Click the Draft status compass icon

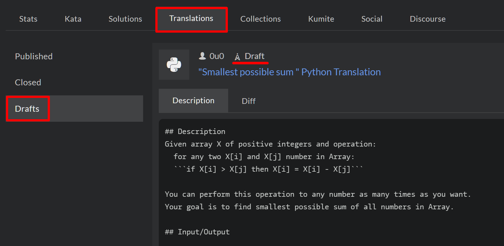click(238, 57)
